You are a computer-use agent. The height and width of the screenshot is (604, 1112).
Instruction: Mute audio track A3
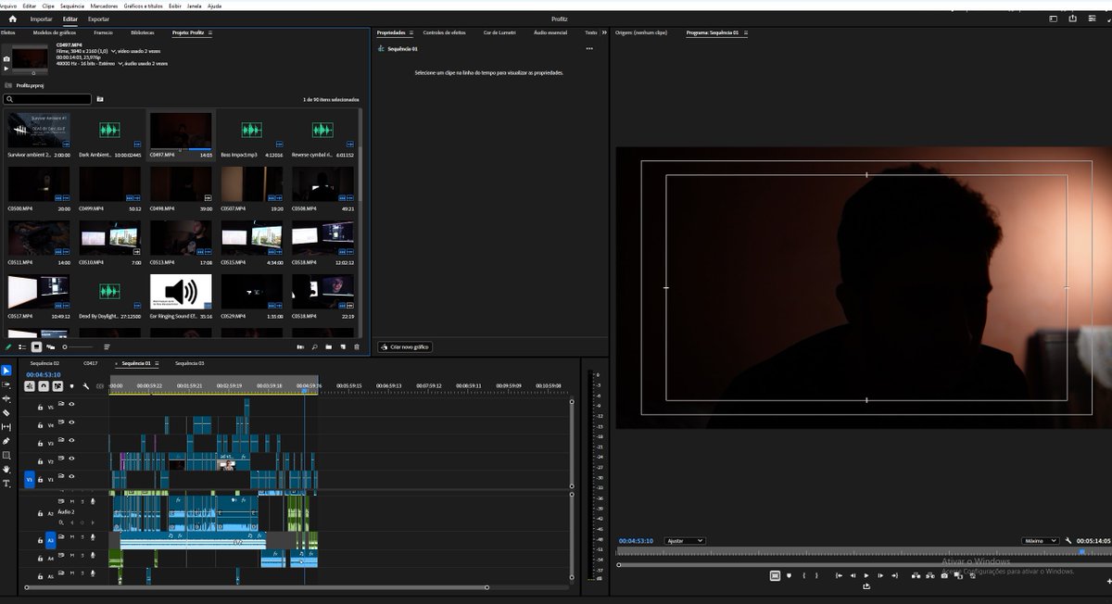pos(71,537)
